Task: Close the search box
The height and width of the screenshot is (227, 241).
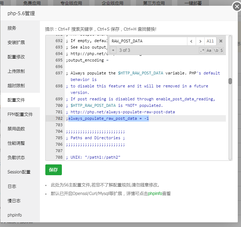Action: [221, 41]
